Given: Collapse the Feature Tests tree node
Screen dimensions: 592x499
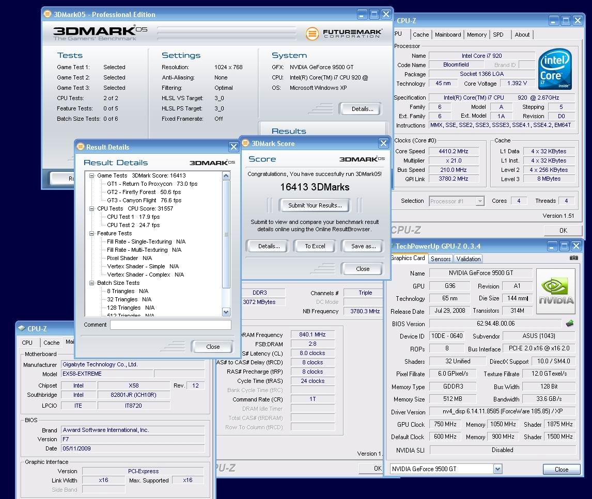Looking at the screenshot, I should (91, 233).
